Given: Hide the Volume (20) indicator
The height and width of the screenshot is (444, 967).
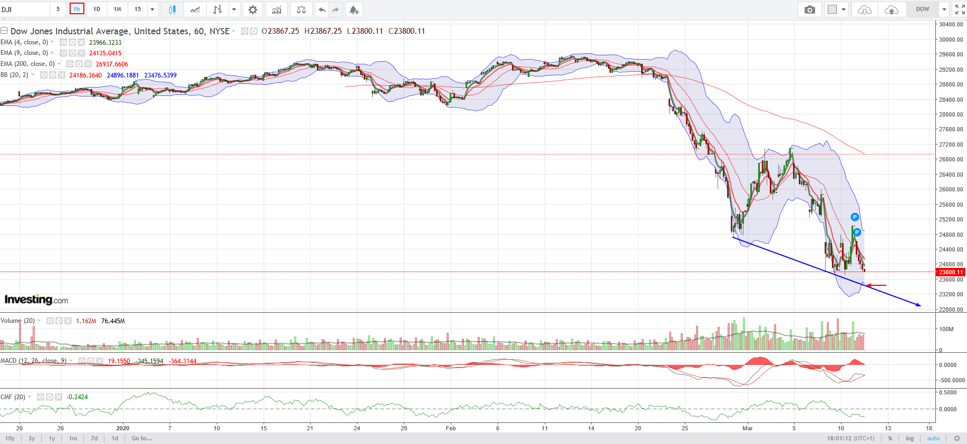Looking at the screenshot, I should (x=50, y=321).
